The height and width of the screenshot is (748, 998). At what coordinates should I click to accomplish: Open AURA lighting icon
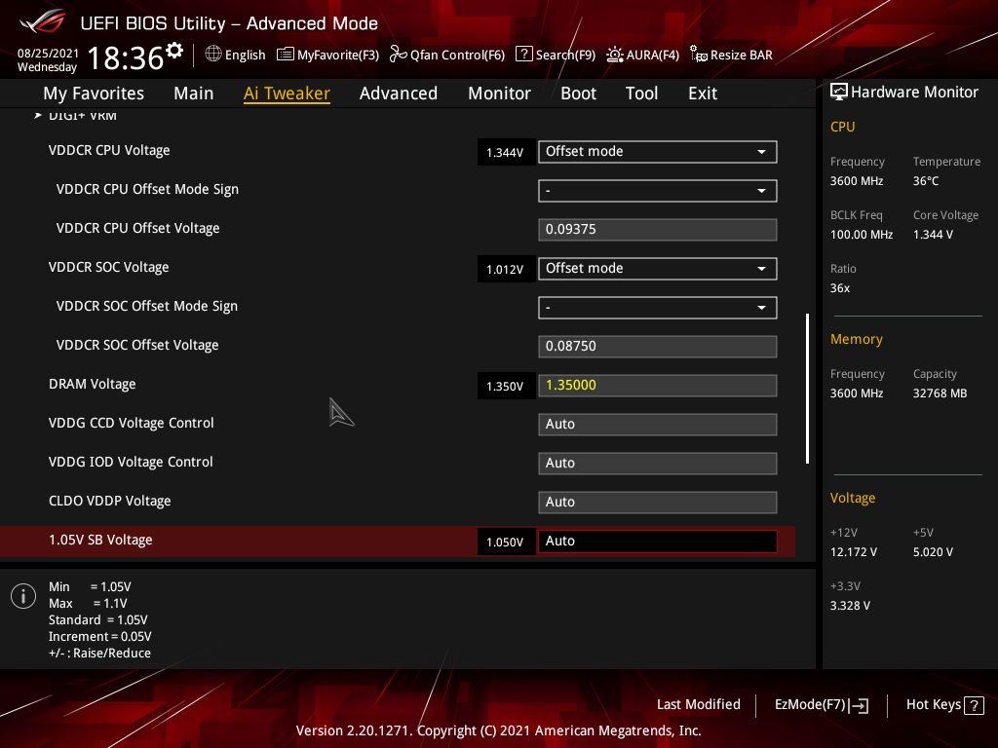coord(614,55)
